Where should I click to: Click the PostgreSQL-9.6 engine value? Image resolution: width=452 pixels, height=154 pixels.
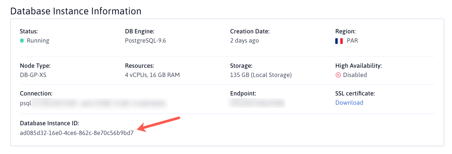click(x=145, y=41)
